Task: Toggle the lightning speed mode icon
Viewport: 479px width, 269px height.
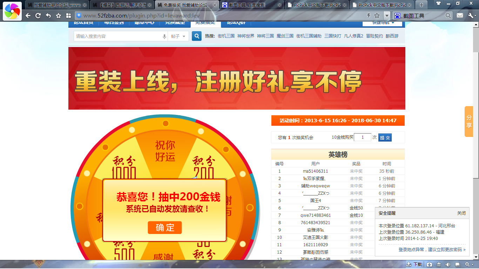Action: 369,16
